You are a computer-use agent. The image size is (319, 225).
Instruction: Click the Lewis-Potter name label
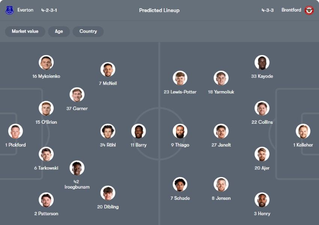[180, 92]
